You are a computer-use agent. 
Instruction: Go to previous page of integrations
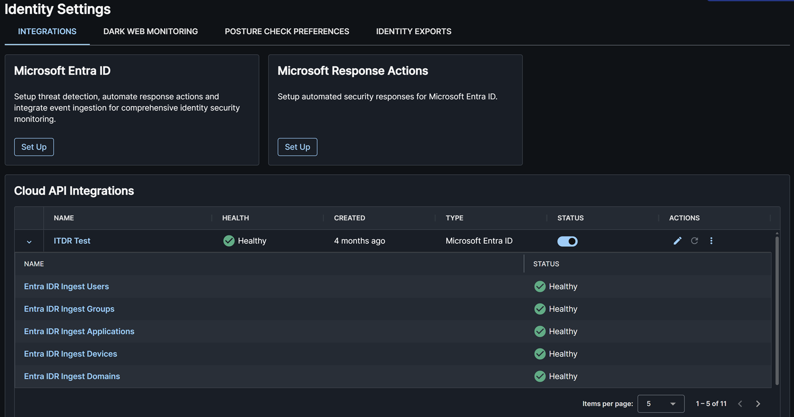tap(740, 404)
